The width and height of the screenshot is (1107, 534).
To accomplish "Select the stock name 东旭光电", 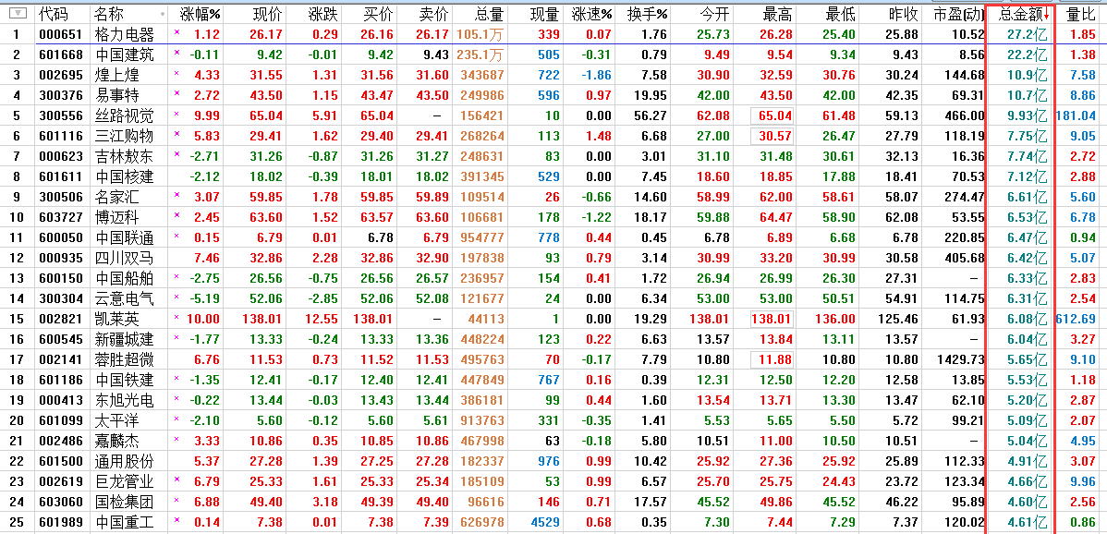I will click(124, 401).
